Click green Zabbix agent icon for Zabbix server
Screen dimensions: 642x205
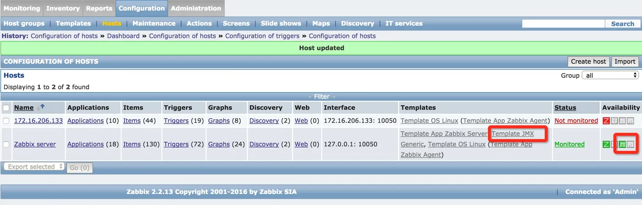(606, 144)
